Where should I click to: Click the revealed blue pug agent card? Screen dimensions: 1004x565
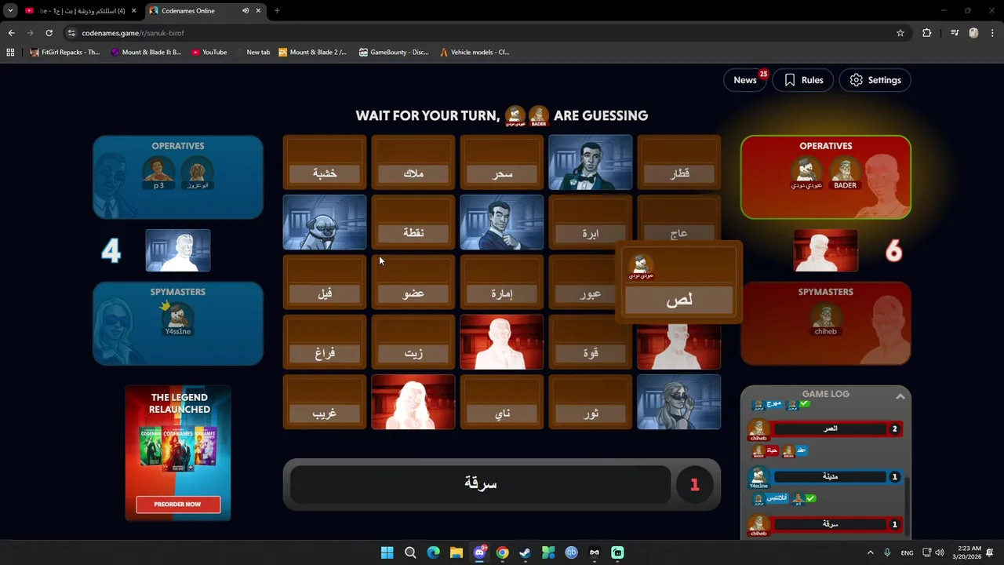click(x=325, y=223)
